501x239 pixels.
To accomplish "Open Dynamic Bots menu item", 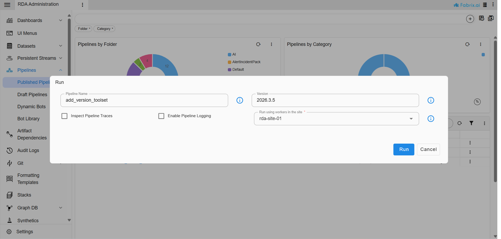I will [x=31, y=107].
